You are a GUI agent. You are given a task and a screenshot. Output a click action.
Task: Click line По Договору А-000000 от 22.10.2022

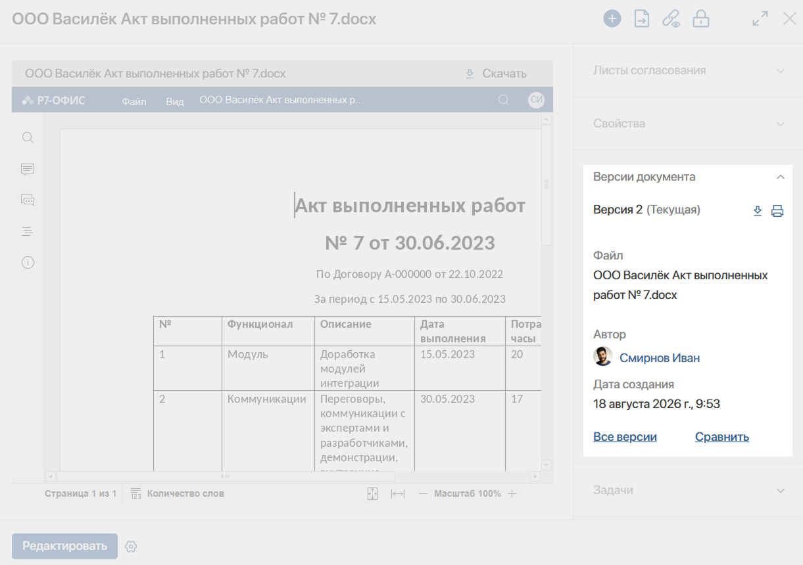tap(410, 274)
